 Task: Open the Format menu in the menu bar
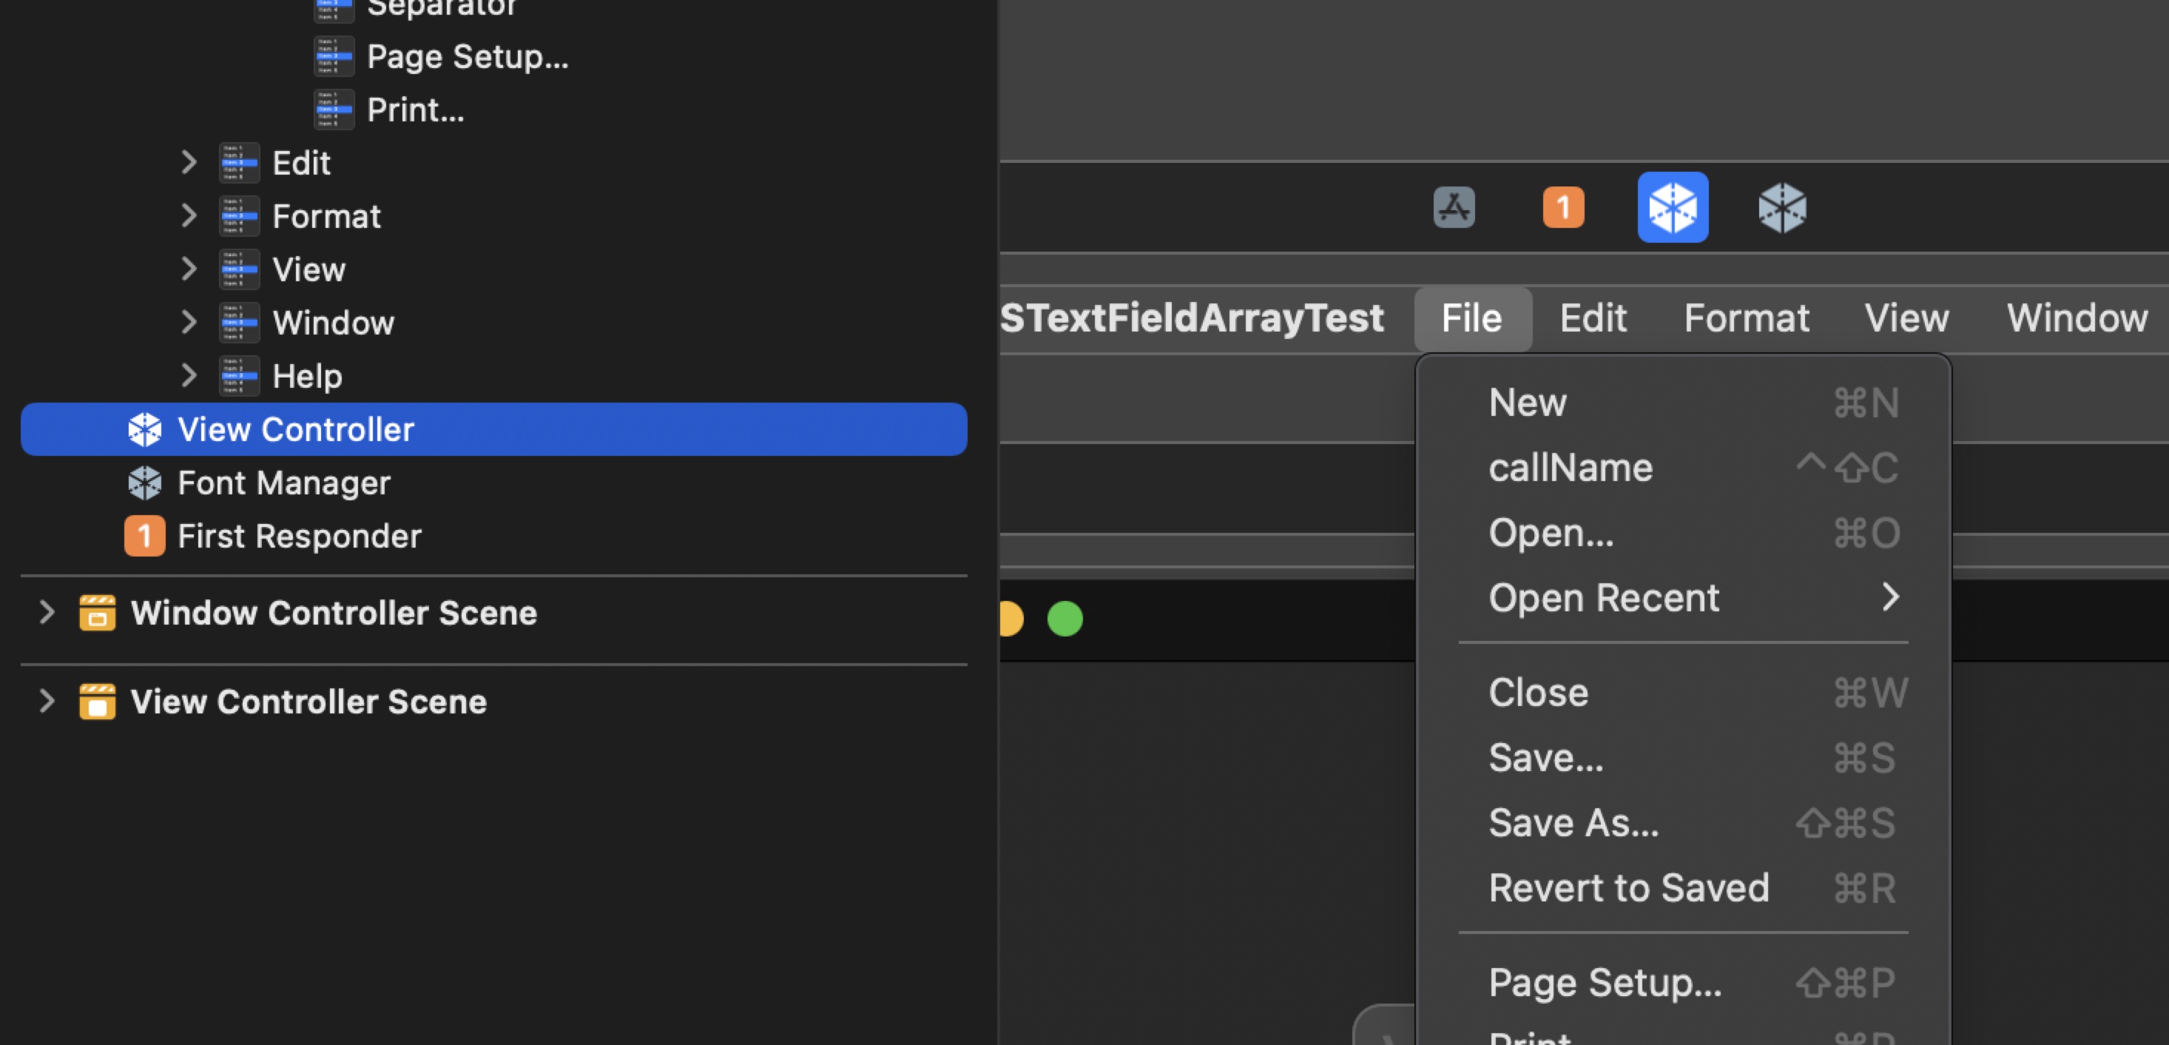[x=1747, y=317]
